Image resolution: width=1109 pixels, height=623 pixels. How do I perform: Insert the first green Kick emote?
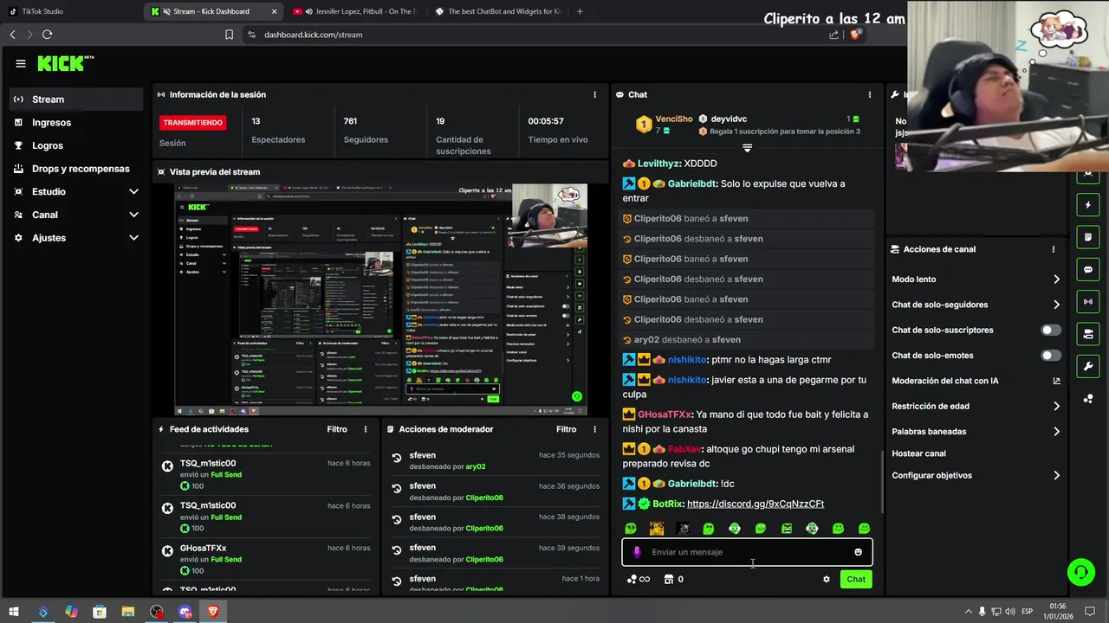(630, 528)
